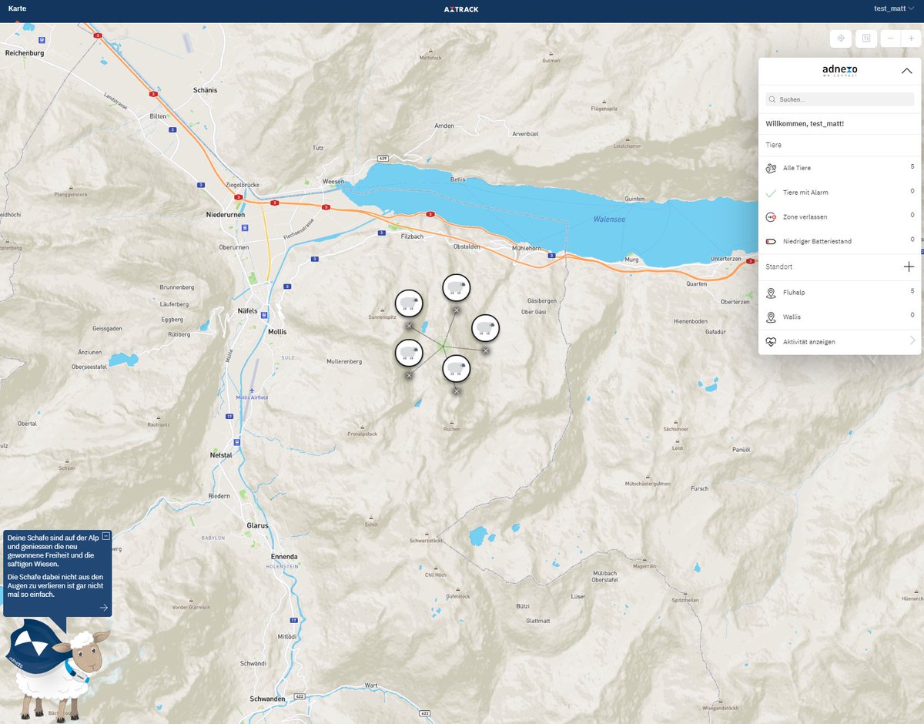
Task: Click the geolocate crosshair map control
Action: click(x=840, y=38)
